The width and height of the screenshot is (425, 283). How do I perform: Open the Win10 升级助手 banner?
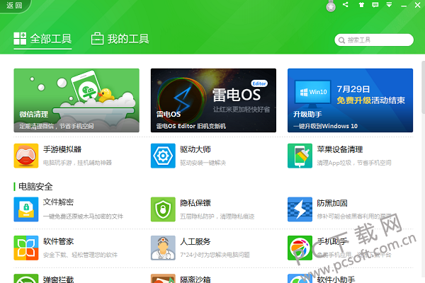[x=350, y=100]
